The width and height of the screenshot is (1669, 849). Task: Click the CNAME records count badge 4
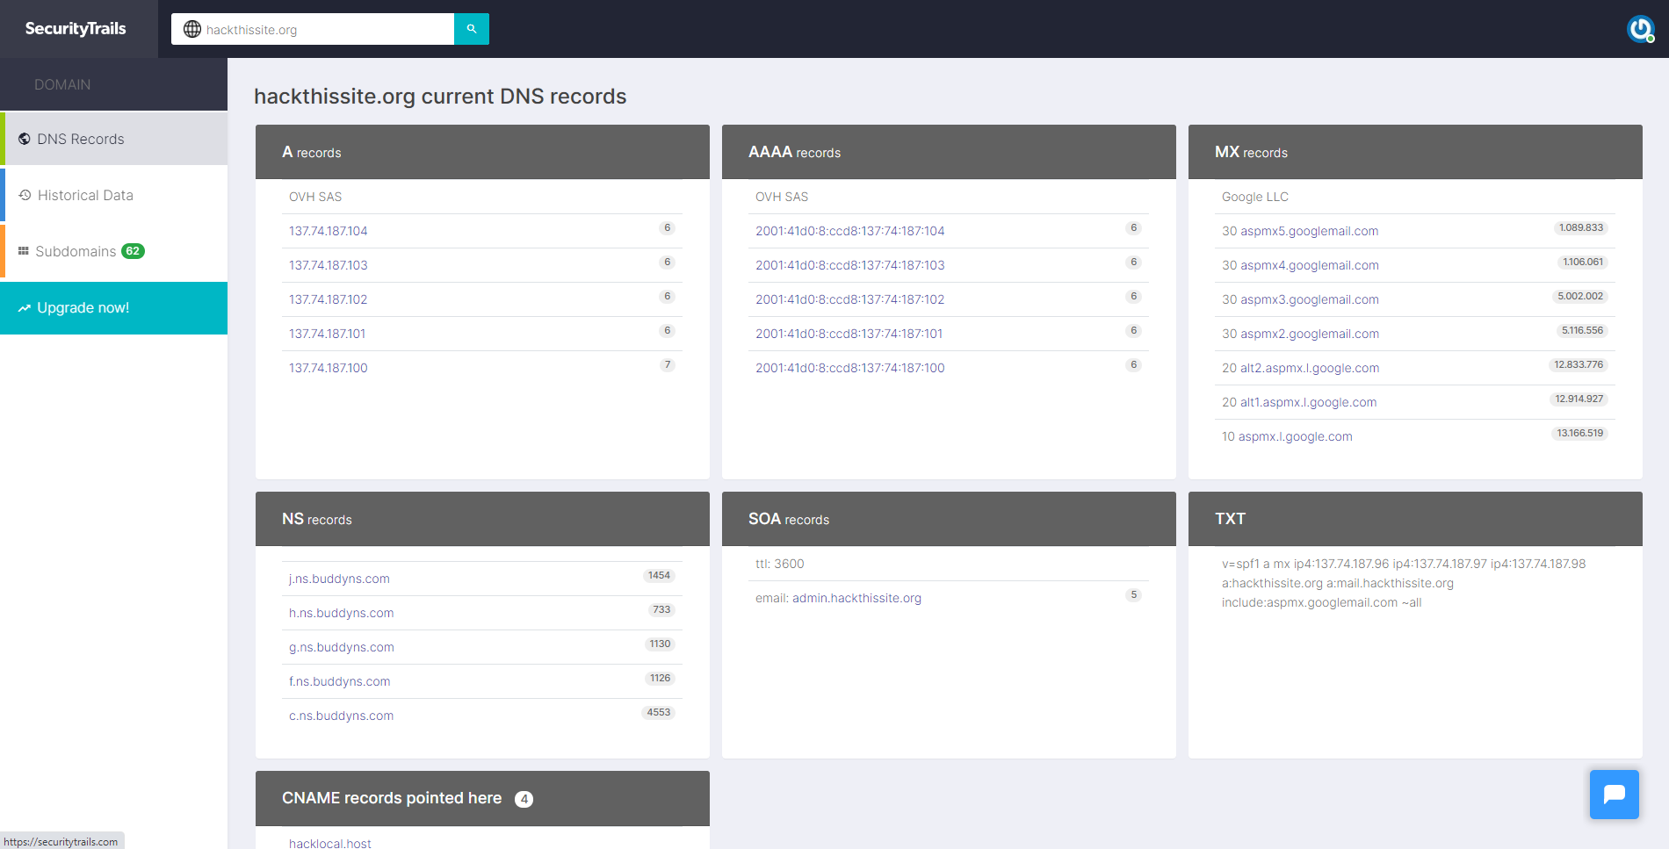pyautogui.click(x=524, y=799)
